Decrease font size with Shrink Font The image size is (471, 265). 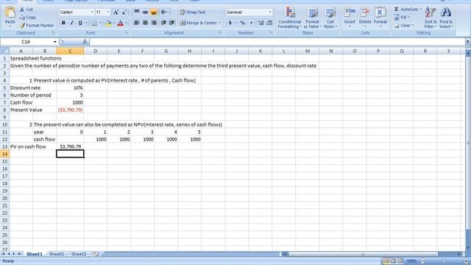click(124, 13)
